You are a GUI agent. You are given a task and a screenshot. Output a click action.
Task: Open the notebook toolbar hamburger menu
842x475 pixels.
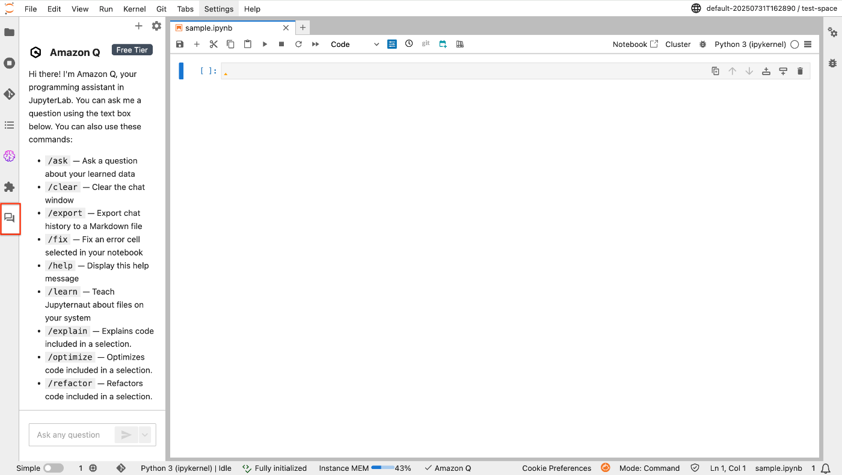(808, 44)
